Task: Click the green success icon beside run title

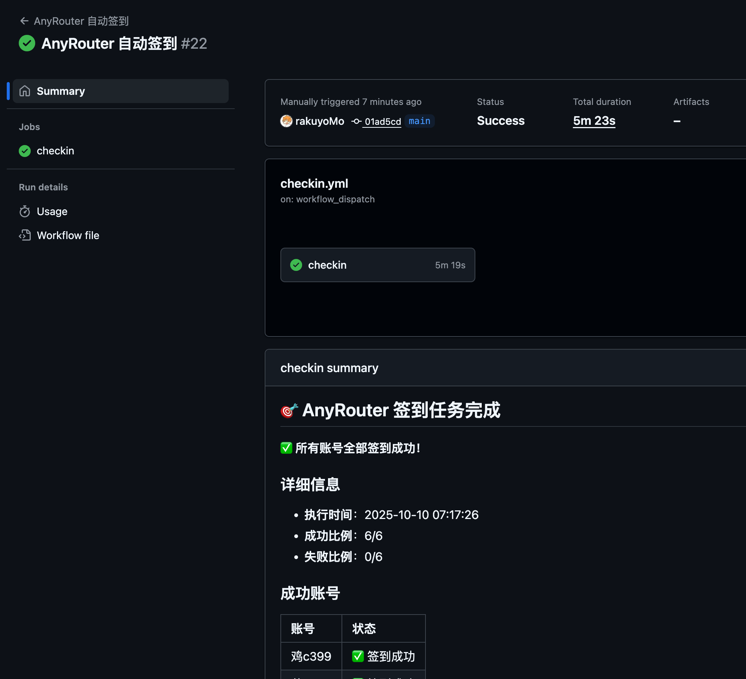Action: pyautogui.click(x=27, y=43)
